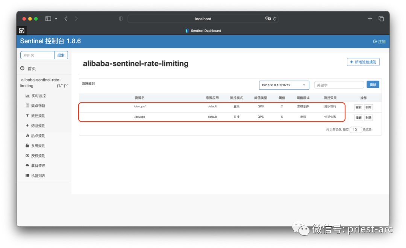Click the 流控效果 column header
Viewport: 406px width, 248px height.
click(x=330, y=98)
